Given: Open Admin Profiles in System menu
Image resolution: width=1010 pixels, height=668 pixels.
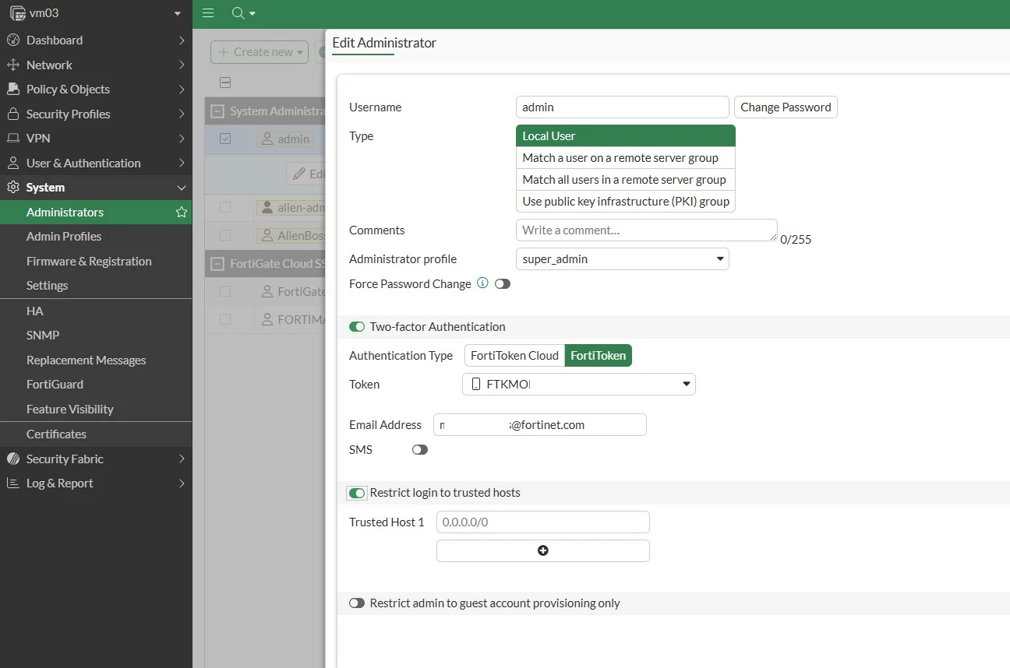Looking at the screenshot, I should pyautogui.click(x=64, y=236).
